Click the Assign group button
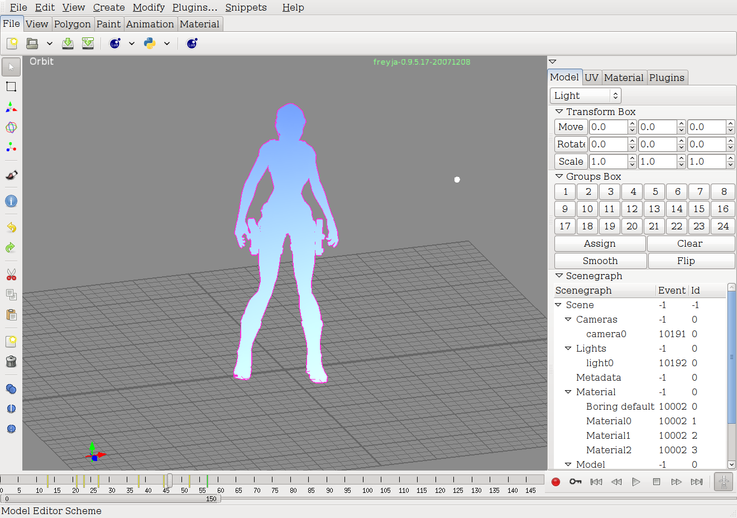This screenshot has height=518, width=737. [600, 243]
